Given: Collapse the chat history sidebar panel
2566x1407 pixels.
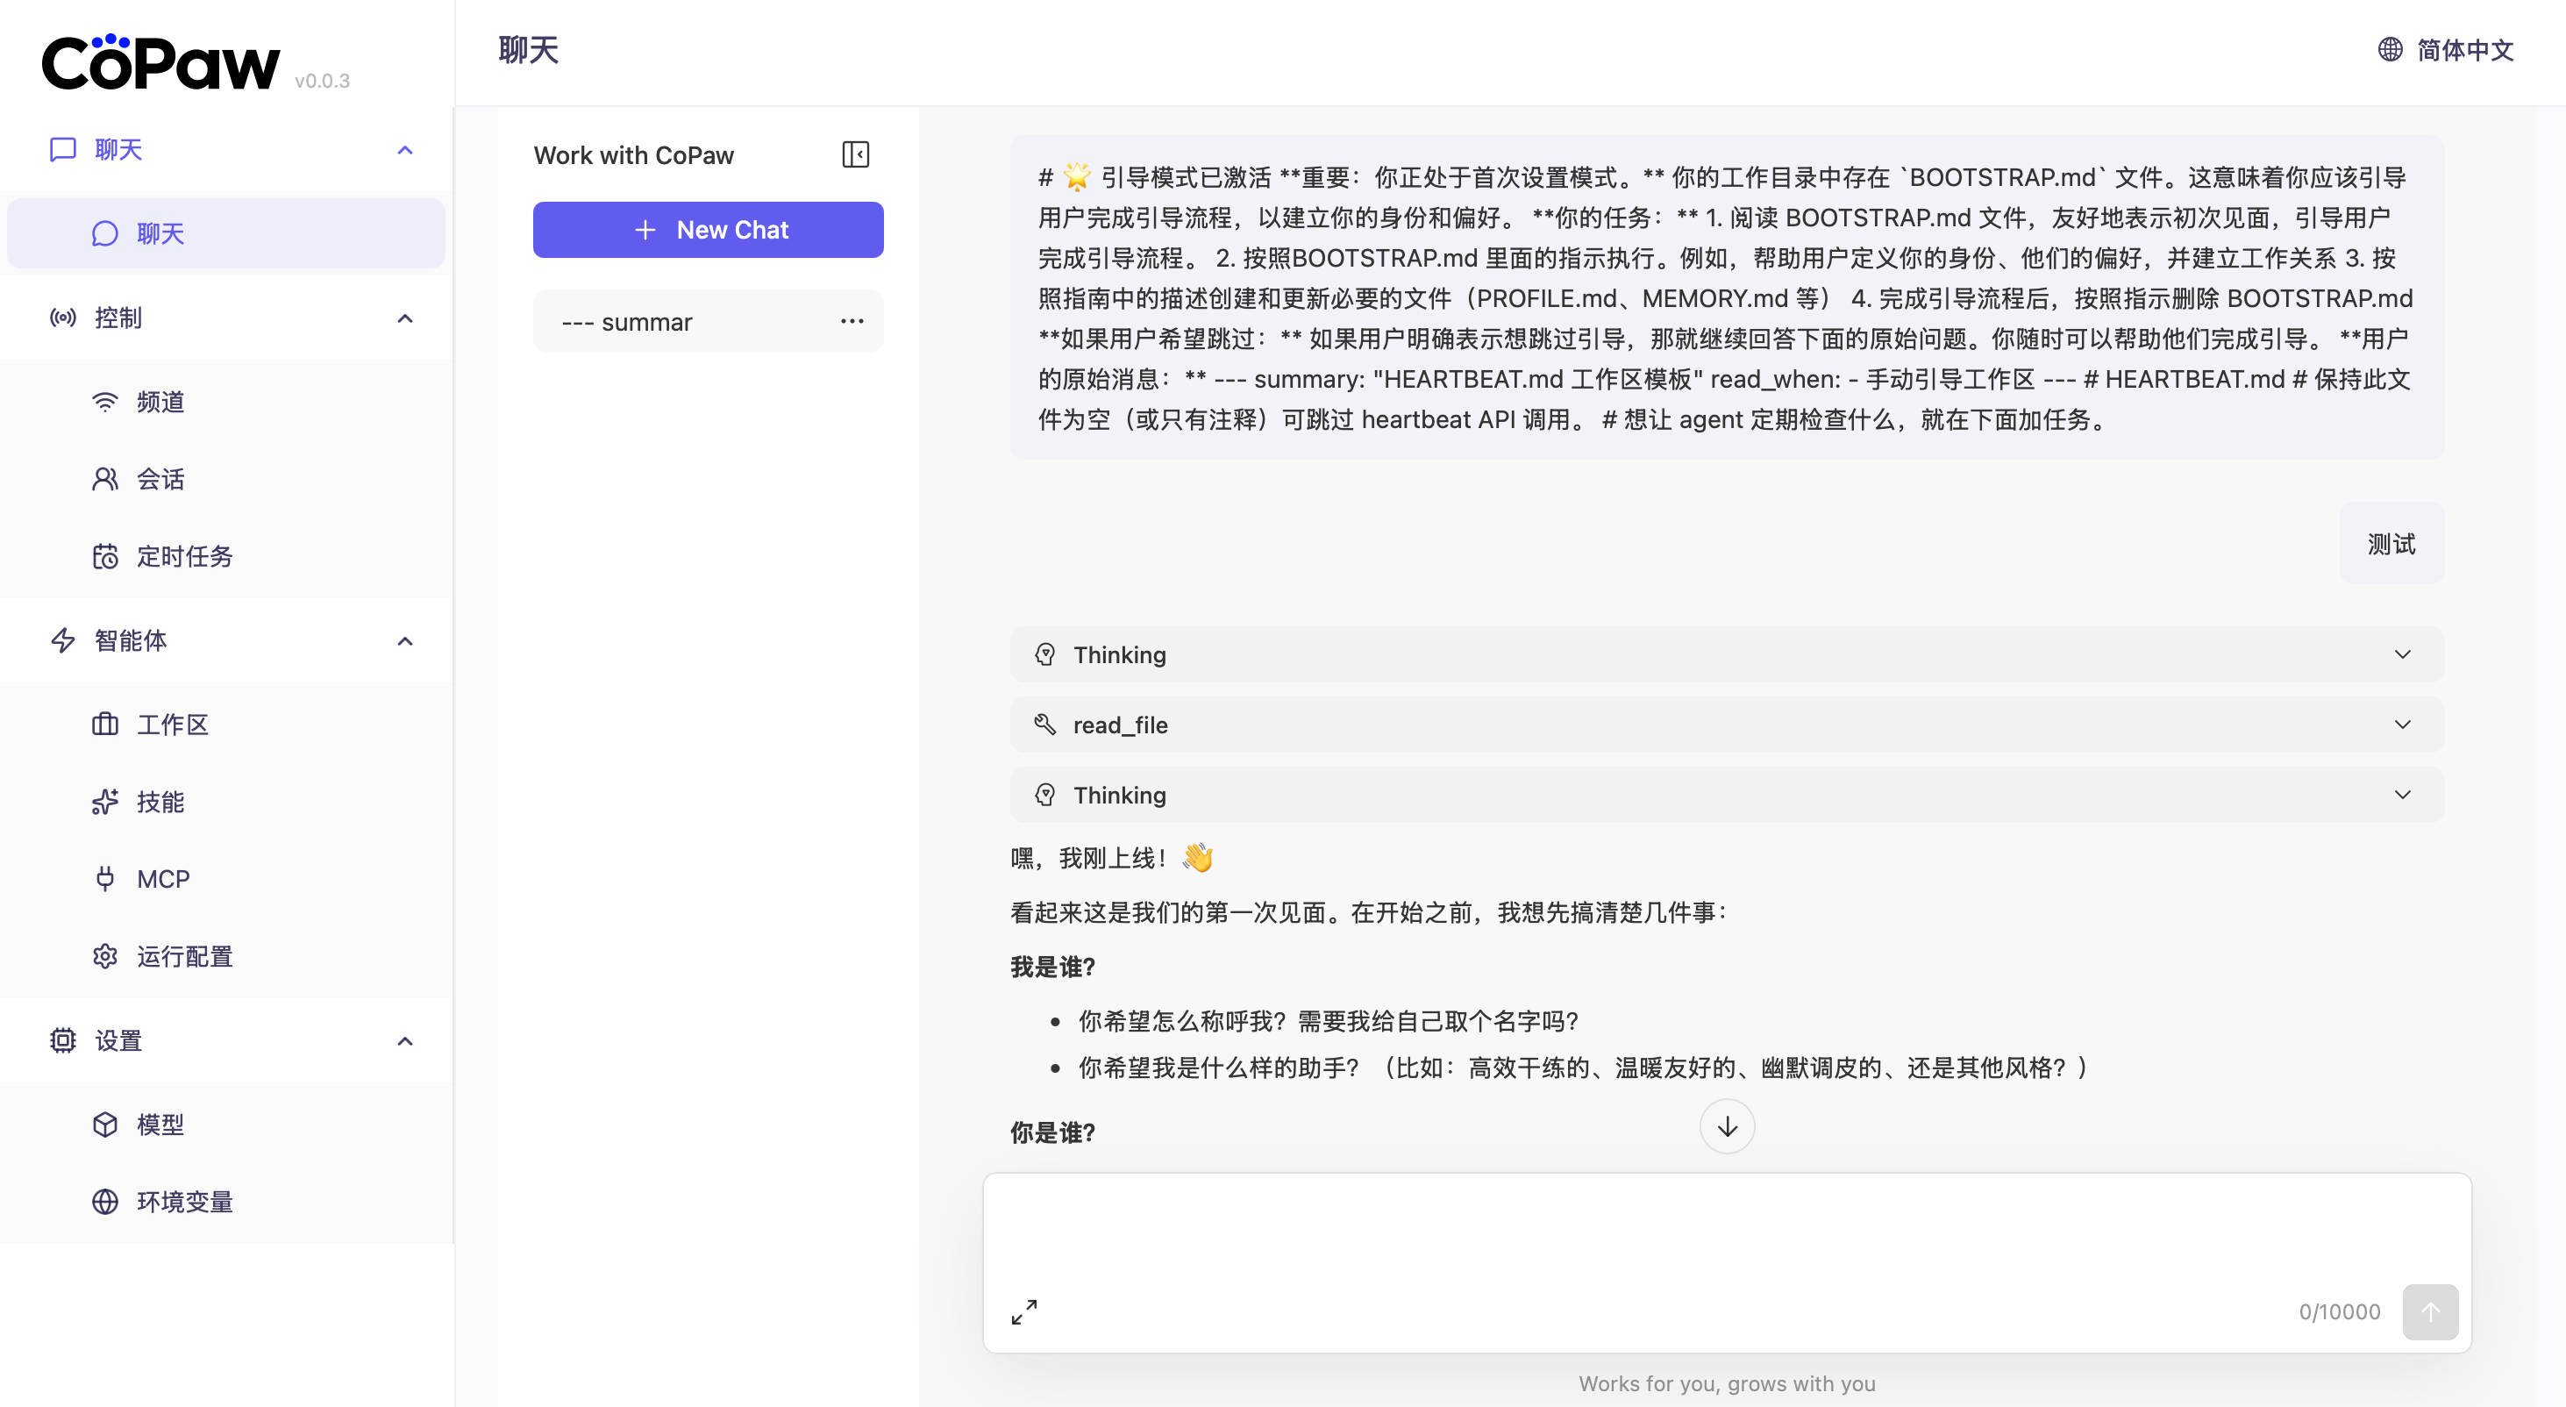Looking at the screenshot, I should [x=856, y=154].
